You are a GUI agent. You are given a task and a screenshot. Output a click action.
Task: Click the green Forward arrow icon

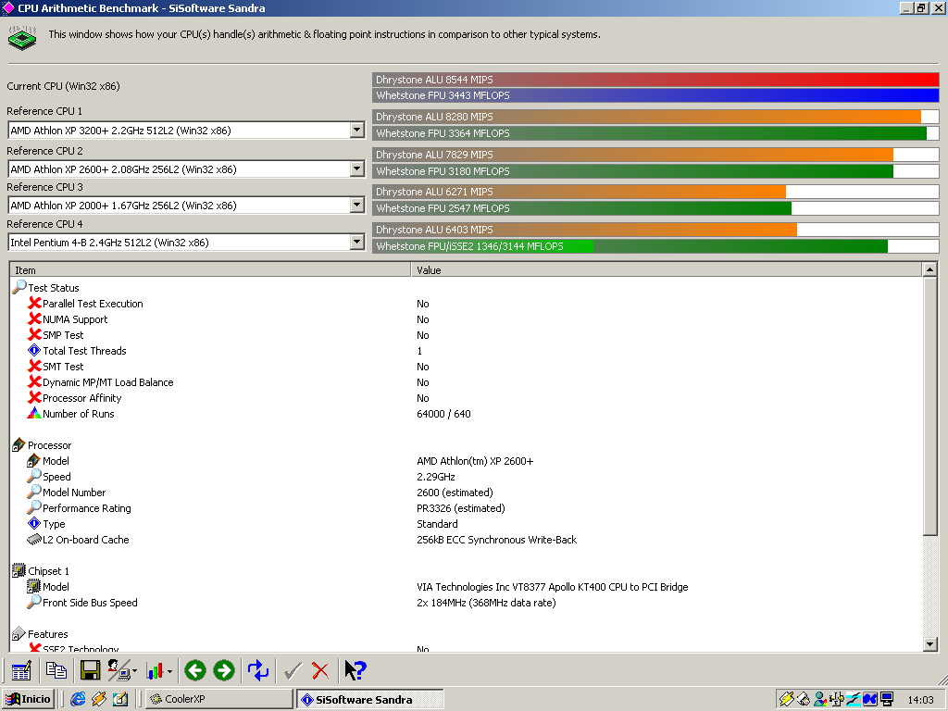tap(224, 671)
